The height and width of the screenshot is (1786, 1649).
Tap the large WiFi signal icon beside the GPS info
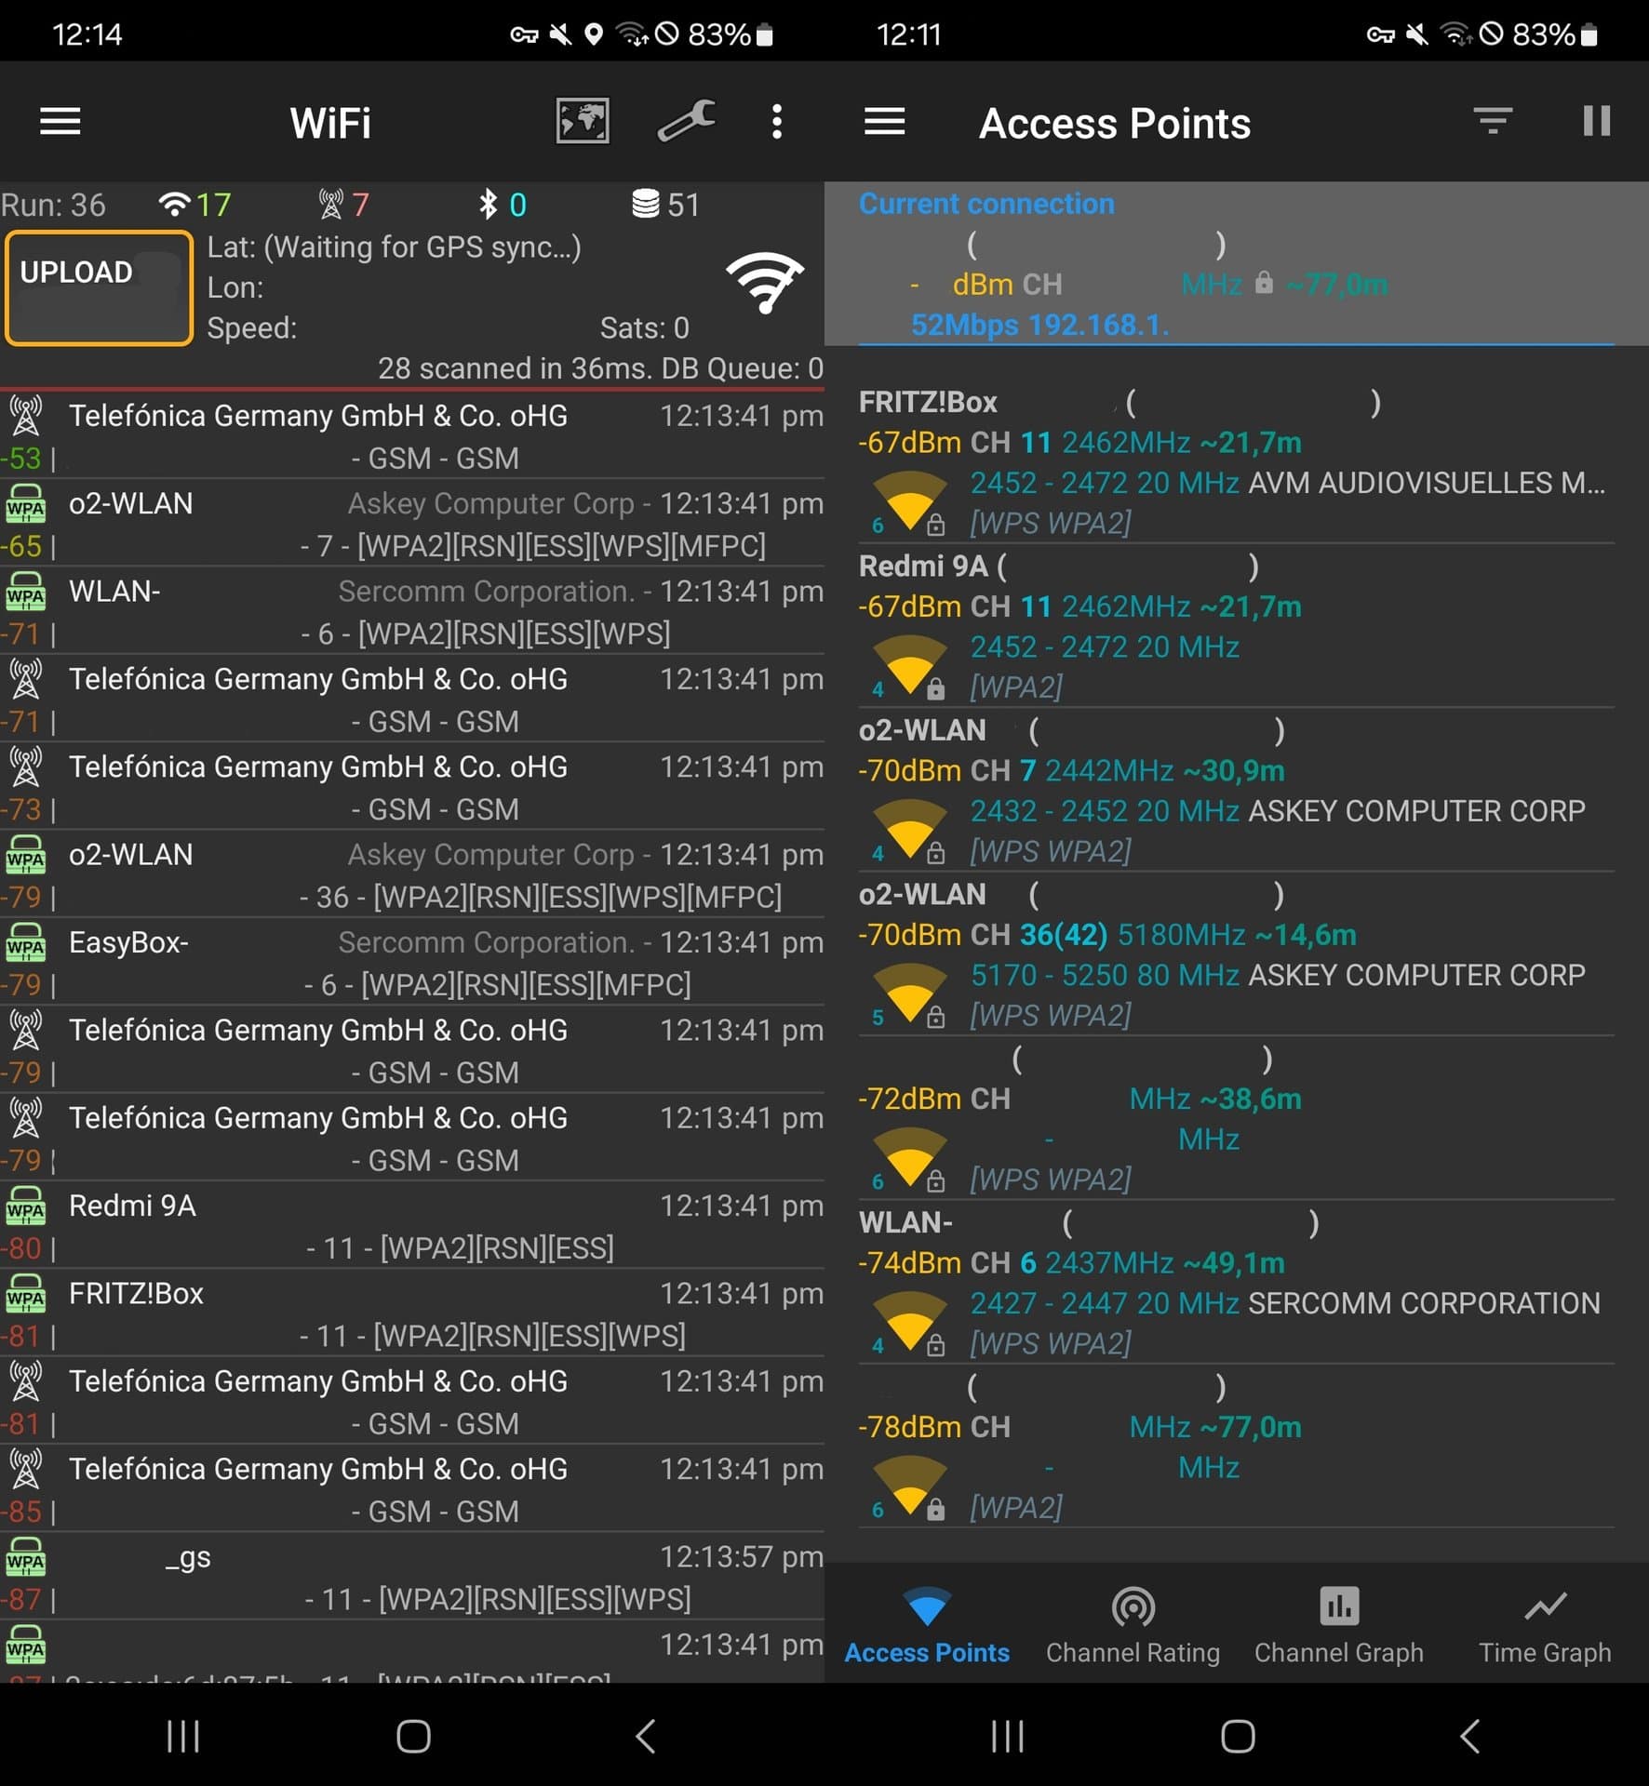pos(764,282)
